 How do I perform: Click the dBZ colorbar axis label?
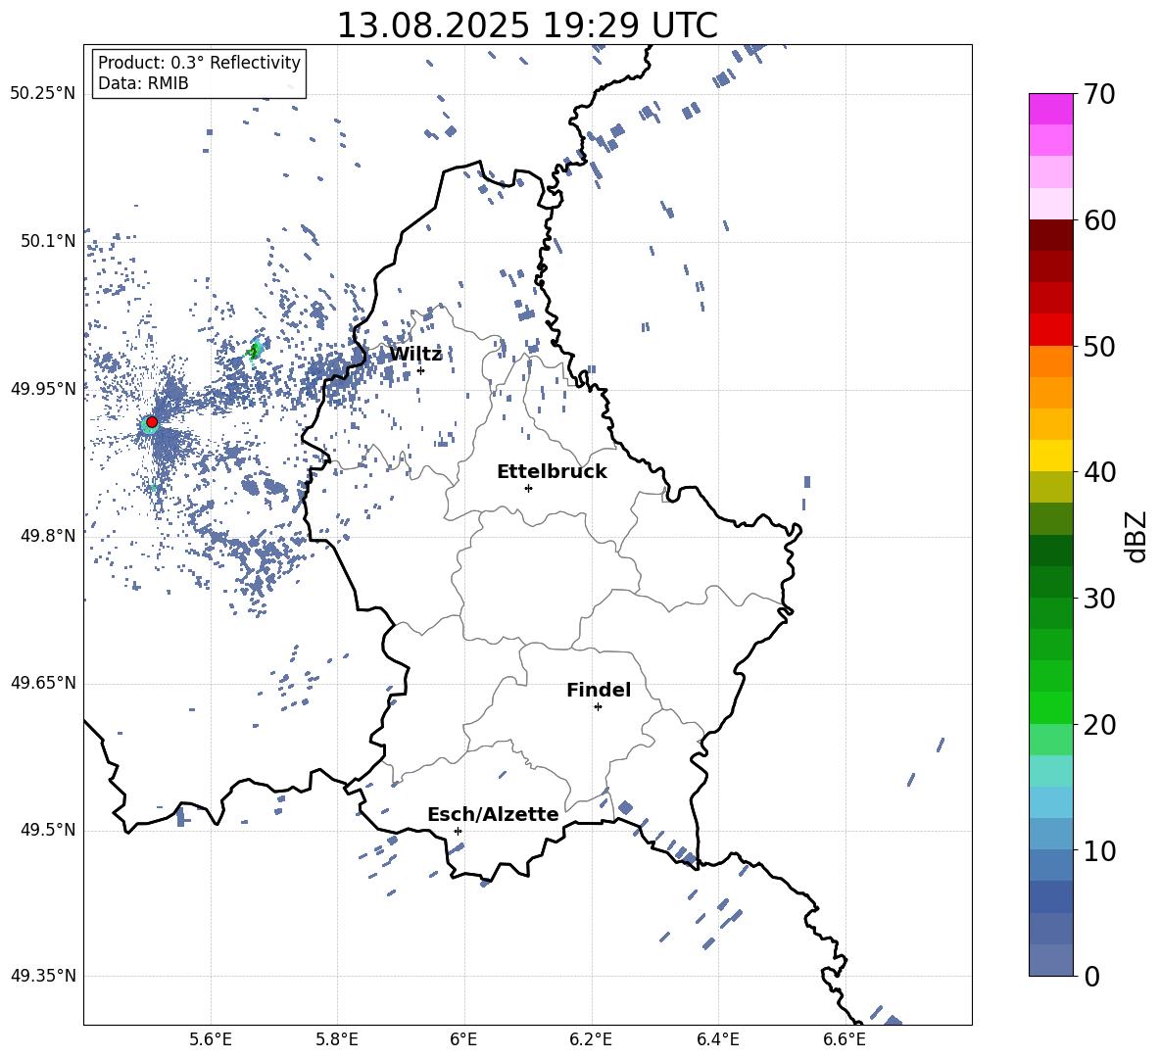click(1136, 536)
